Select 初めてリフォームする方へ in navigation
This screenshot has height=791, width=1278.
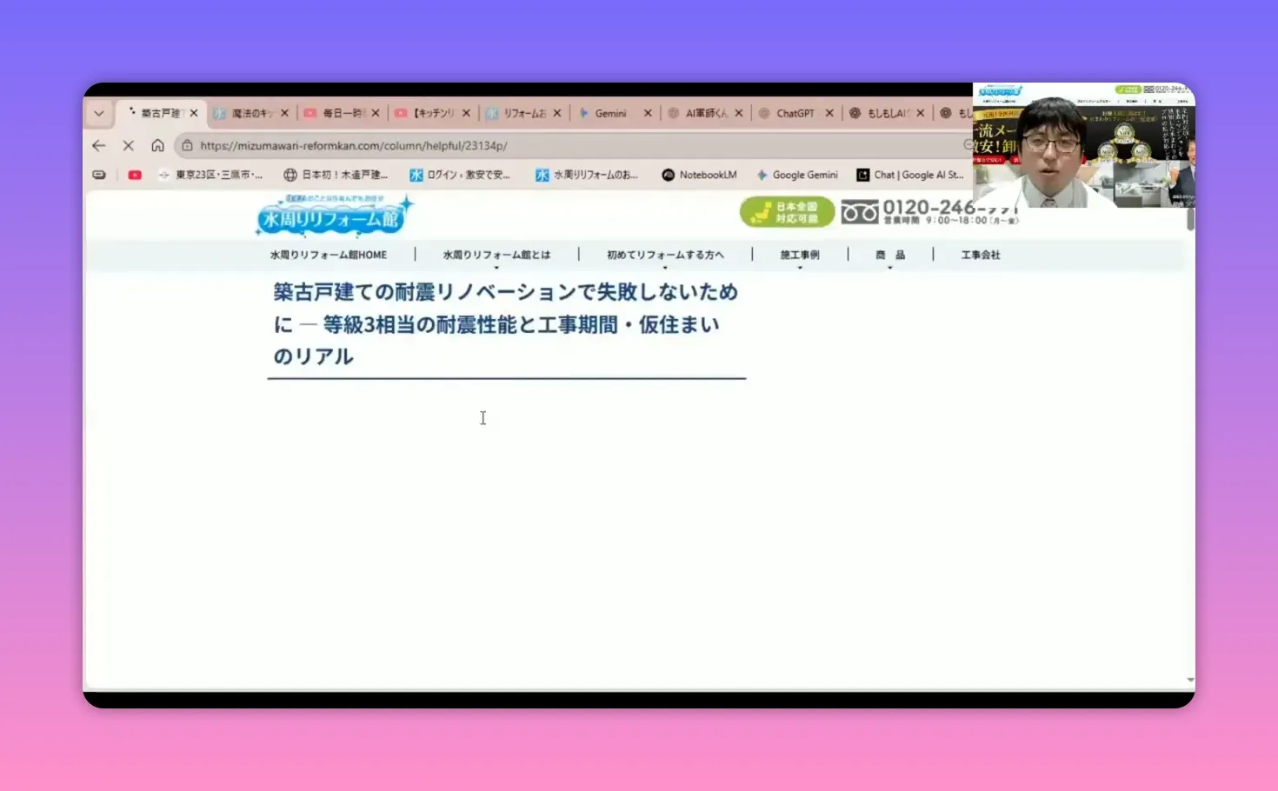coord(664,255)
